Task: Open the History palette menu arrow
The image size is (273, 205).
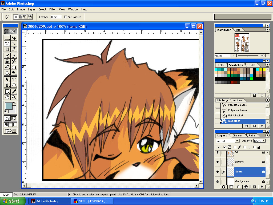Action: [267, 100]
